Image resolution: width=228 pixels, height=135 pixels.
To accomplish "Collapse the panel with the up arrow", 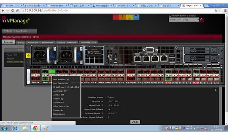I will [x=216, y=90].
